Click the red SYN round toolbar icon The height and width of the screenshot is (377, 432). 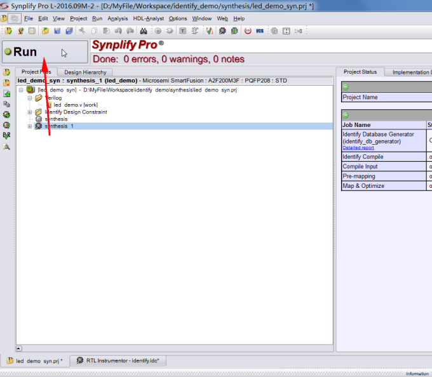click(x=248, y=31)
